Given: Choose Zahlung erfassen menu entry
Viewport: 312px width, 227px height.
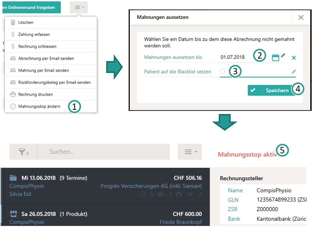Looking at the screenshot, I should tap(34, 34).
